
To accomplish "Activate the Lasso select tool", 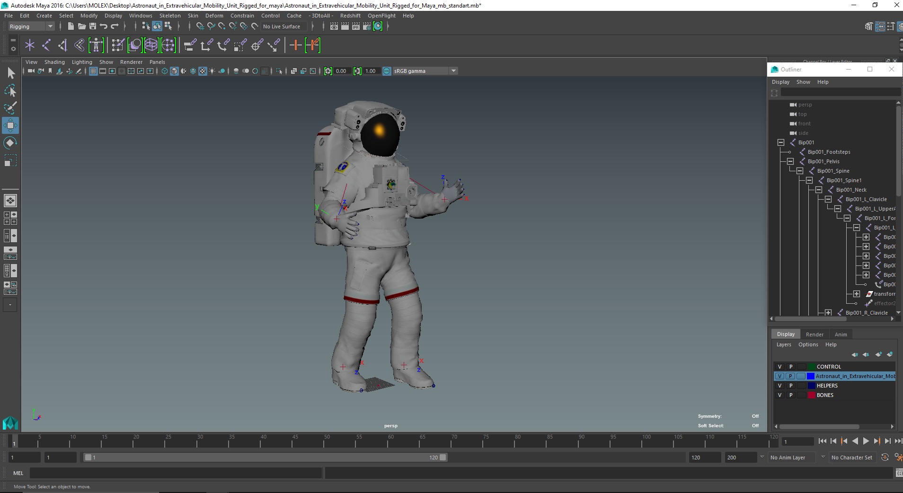I will (10, 90).
